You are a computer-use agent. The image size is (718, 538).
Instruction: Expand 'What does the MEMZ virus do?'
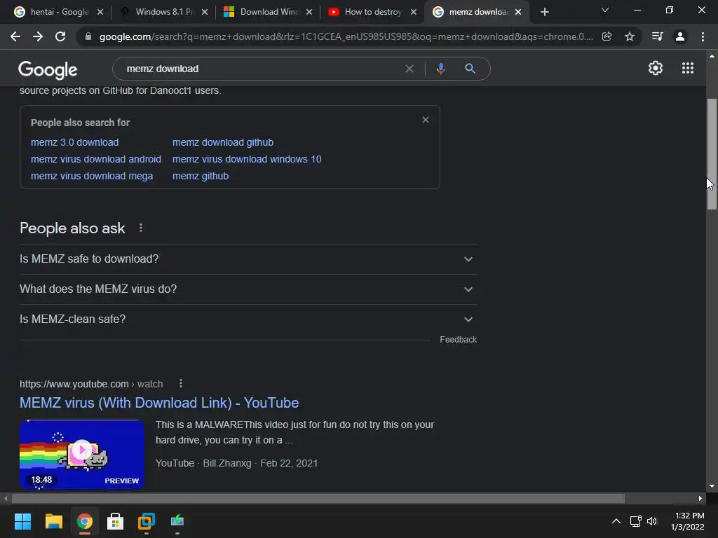(x=248, y=289)
